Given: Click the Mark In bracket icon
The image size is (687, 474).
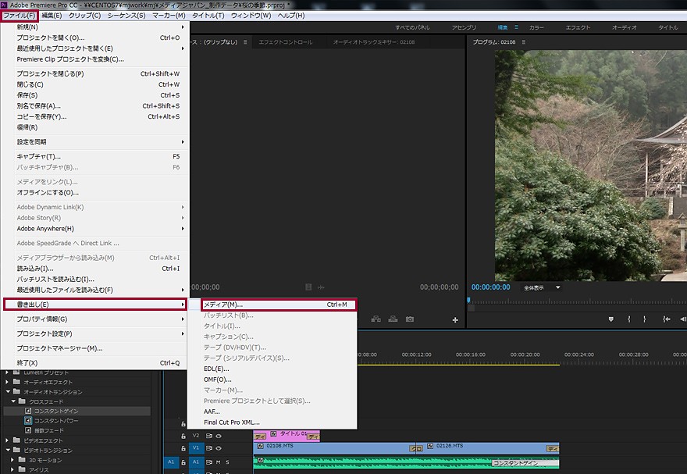Looking at the screenshot, I should [x=628, y=319].
